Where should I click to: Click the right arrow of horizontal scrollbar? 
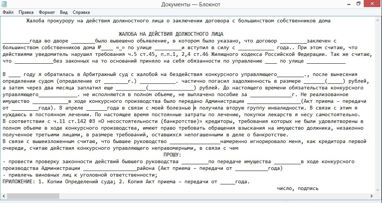tap(372, 196)
